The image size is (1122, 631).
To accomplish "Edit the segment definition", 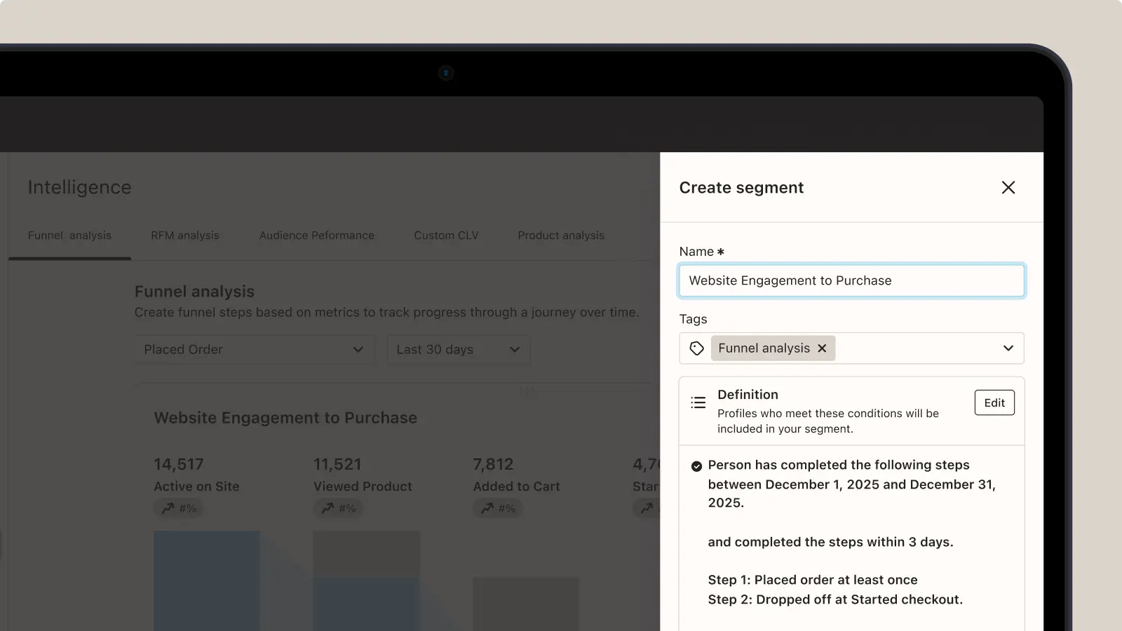I will click(994, 402).
